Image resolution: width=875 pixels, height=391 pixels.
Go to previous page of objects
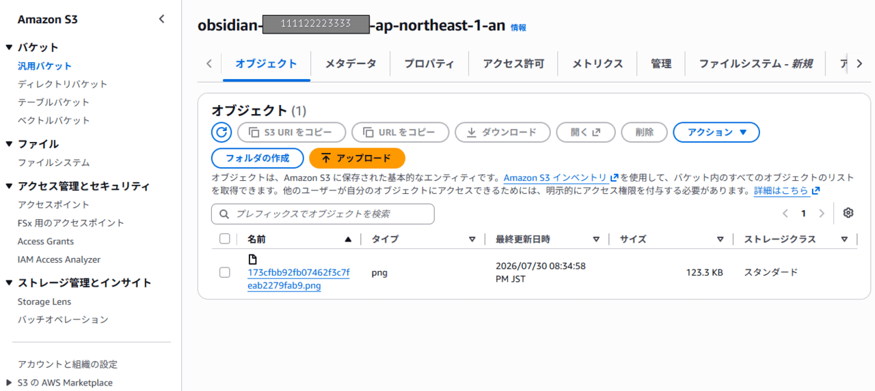coord(785,214)
